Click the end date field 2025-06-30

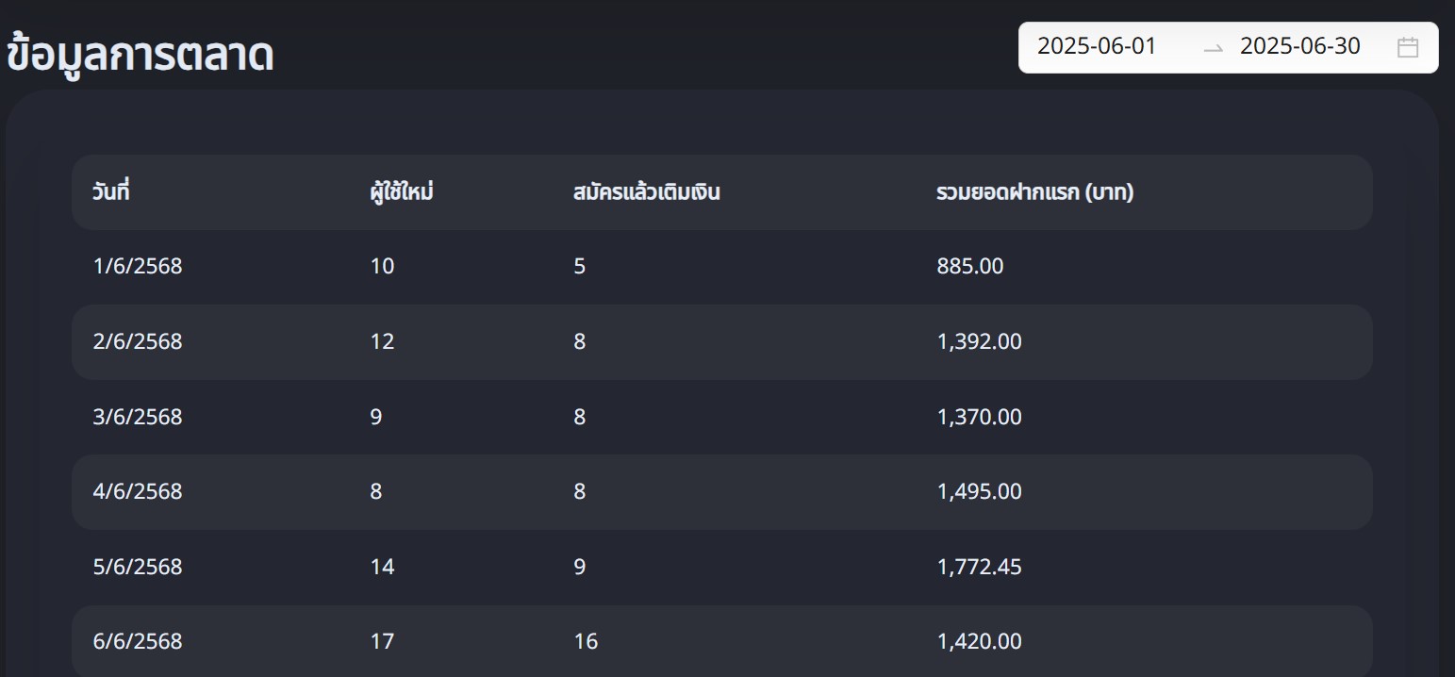pos(1299,46)
